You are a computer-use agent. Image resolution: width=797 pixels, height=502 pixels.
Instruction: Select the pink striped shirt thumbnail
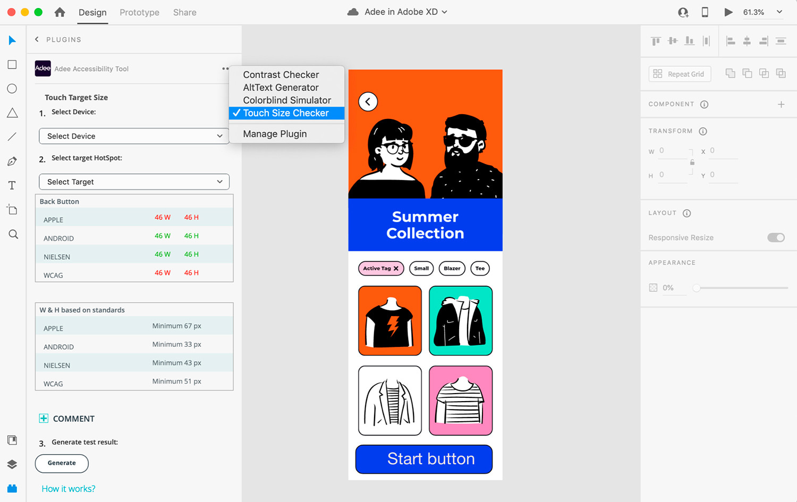(461, 401)
